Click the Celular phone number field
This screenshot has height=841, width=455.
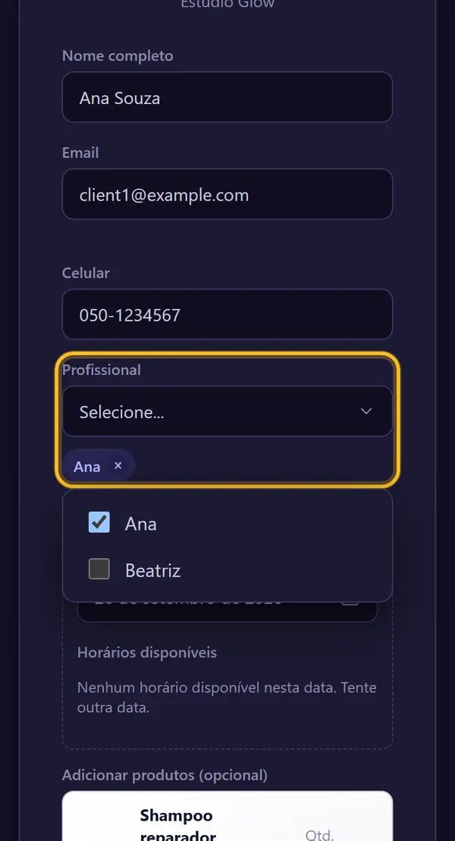(x=227, y=314)
